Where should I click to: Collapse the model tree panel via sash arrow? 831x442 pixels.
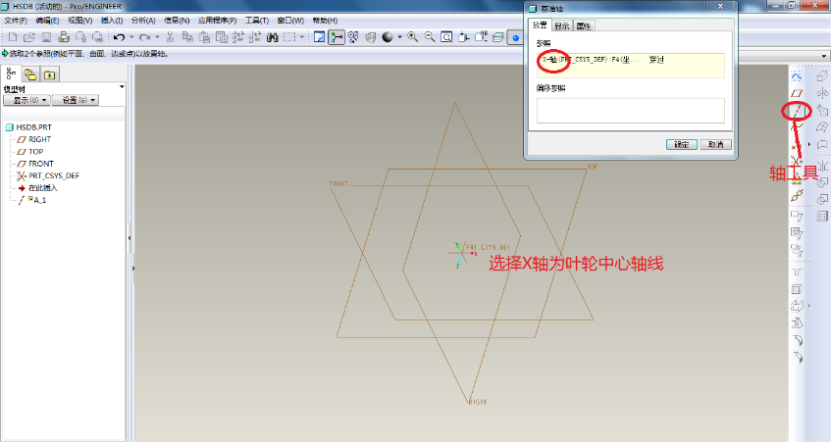pyautogui.click(x=130, y=238)
